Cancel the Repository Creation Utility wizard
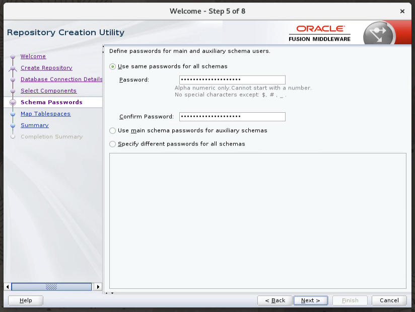The height and width of the screenshot is (312, 415). click(389, 300)
